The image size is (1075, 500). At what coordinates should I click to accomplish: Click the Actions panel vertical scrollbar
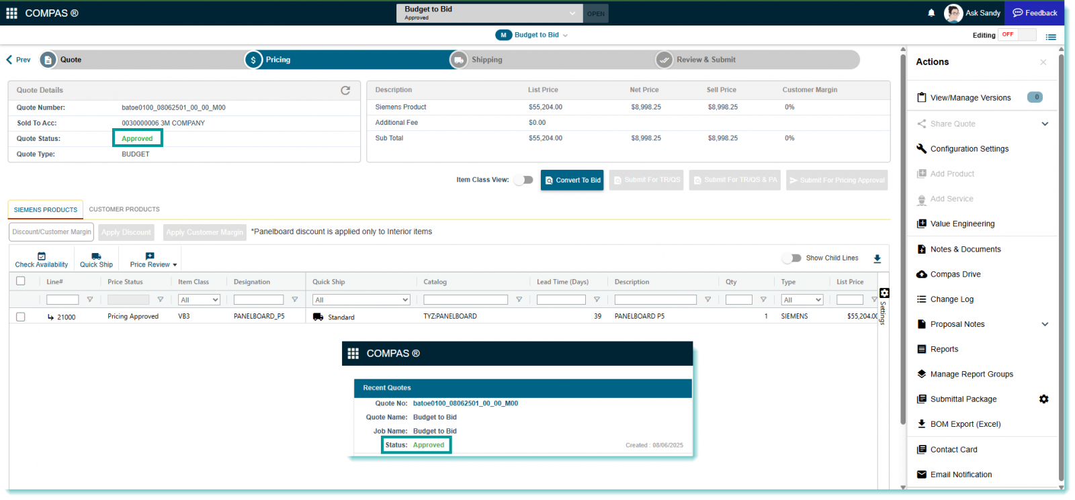click(1062, 267)
